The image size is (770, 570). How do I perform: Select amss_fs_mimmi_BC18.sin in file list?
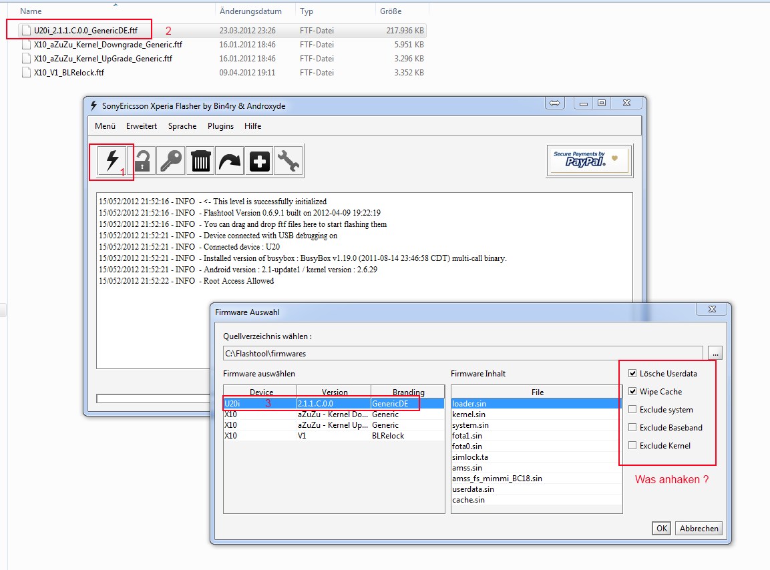click(537, 479)
